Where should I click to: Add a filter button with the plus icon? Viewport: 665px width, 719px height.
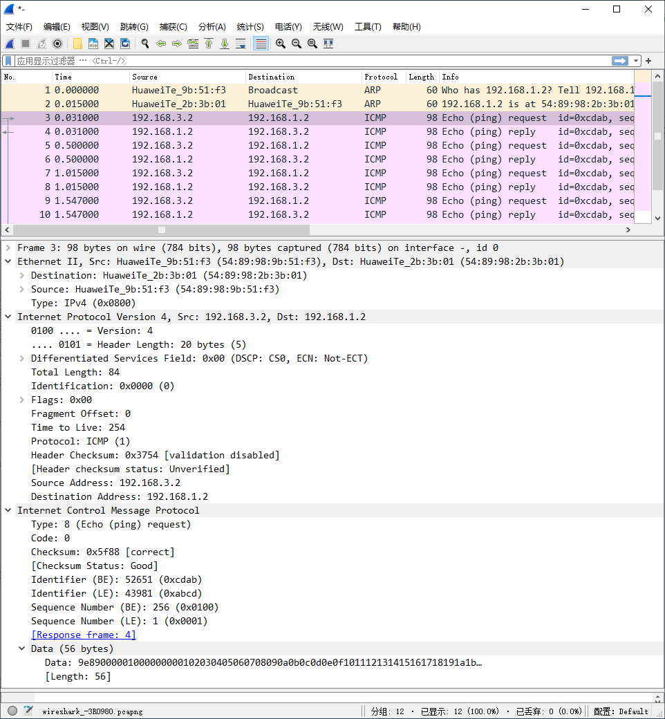click(648, 61)
